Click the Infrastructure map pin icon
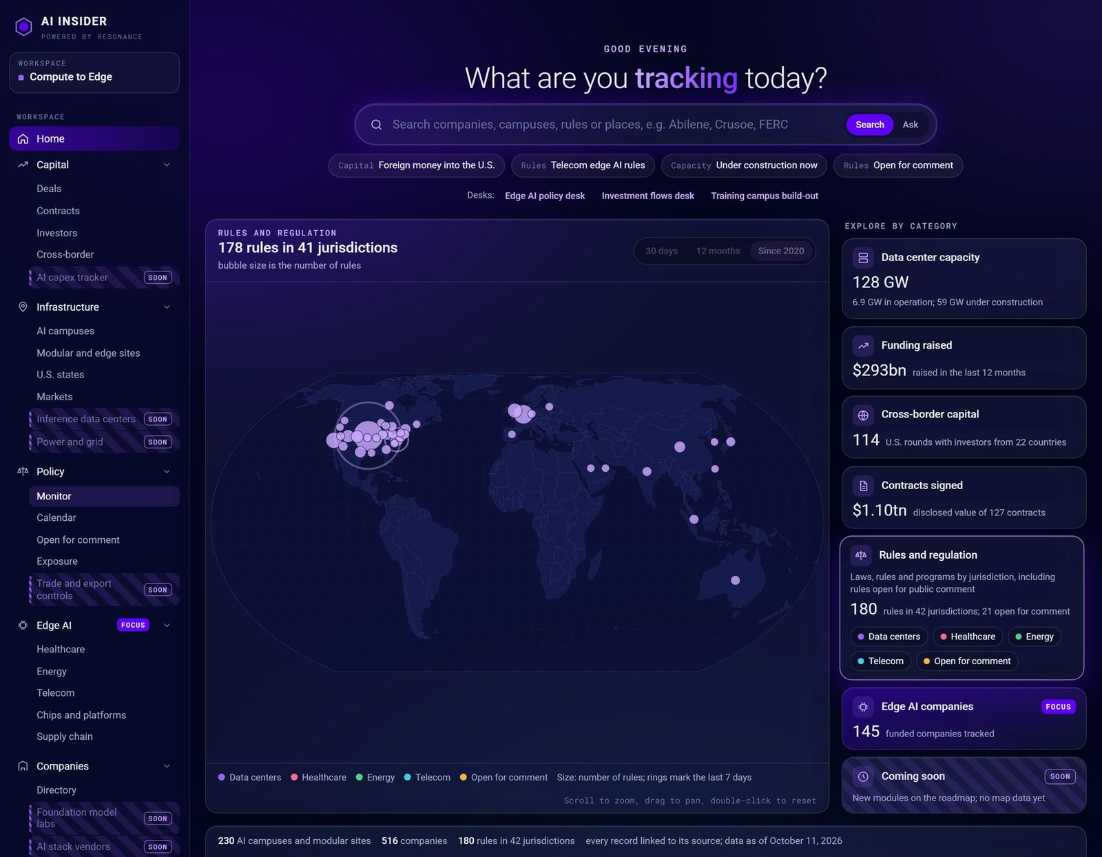 (x=23, y=307)
